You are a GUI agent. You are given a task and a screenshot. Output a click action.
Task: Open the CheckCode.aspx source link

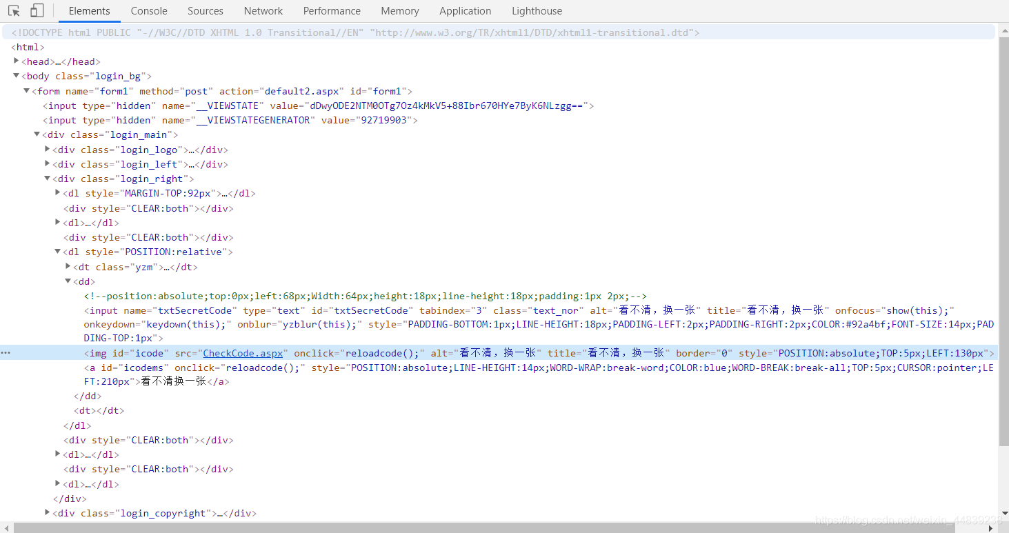pyautogui.click(x=243, y=353)
